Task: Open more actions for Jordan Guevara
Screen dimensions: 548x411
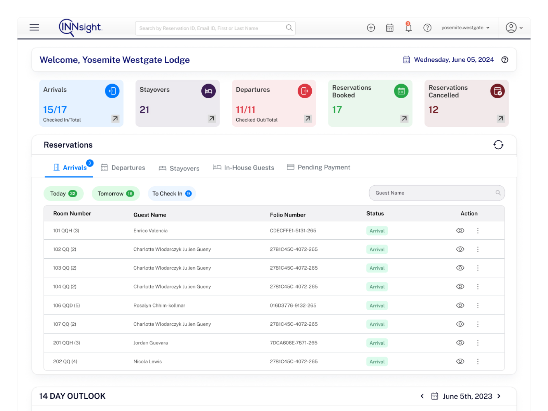Action: (x=478, y=343)
